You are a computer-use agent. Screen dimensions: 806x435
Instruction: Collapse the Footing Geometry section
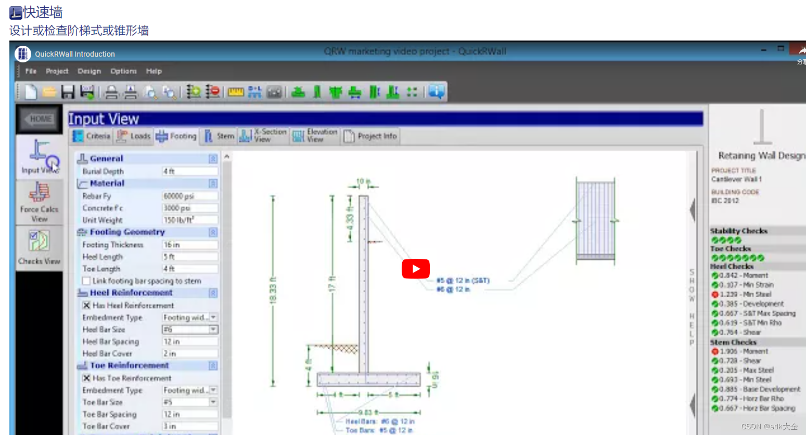213,232
